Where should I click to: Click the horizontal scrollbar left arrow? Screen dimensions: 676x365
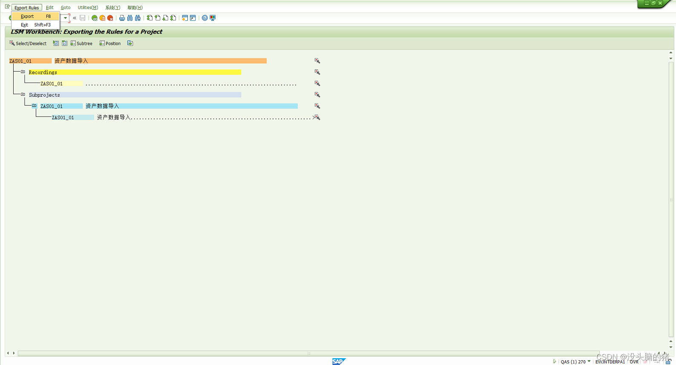[x=8, y=353]
